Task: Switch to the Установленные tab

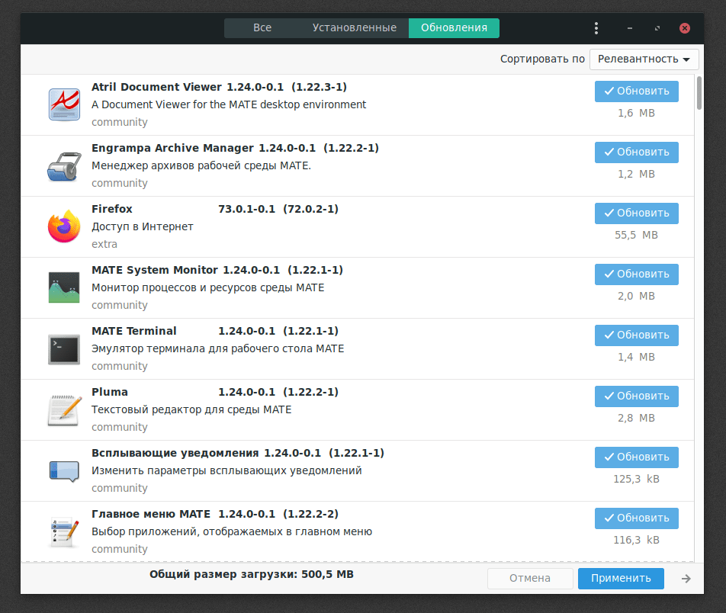Action: [x=354, y=28]
